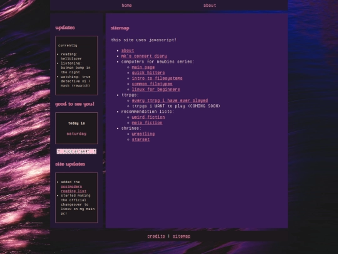Click the 'computers for newbies series:' text
Viewport: 338px width, 254px height.
point(158,61)
